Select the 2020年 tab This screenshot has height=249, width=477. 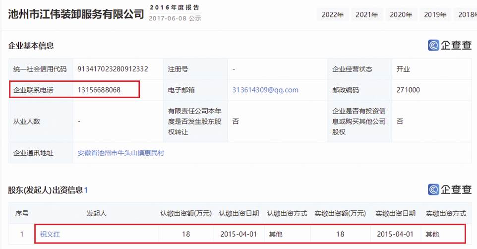pos(401,14)
